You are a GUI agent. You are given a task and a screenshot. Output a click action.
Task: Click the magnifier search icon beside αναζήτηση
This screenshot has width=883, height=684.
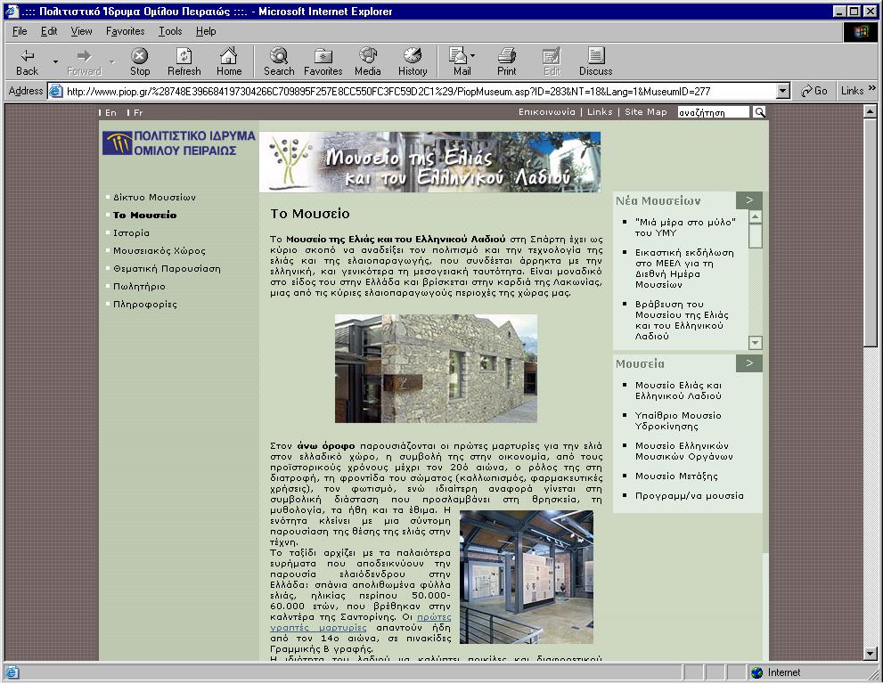(759, 112)
